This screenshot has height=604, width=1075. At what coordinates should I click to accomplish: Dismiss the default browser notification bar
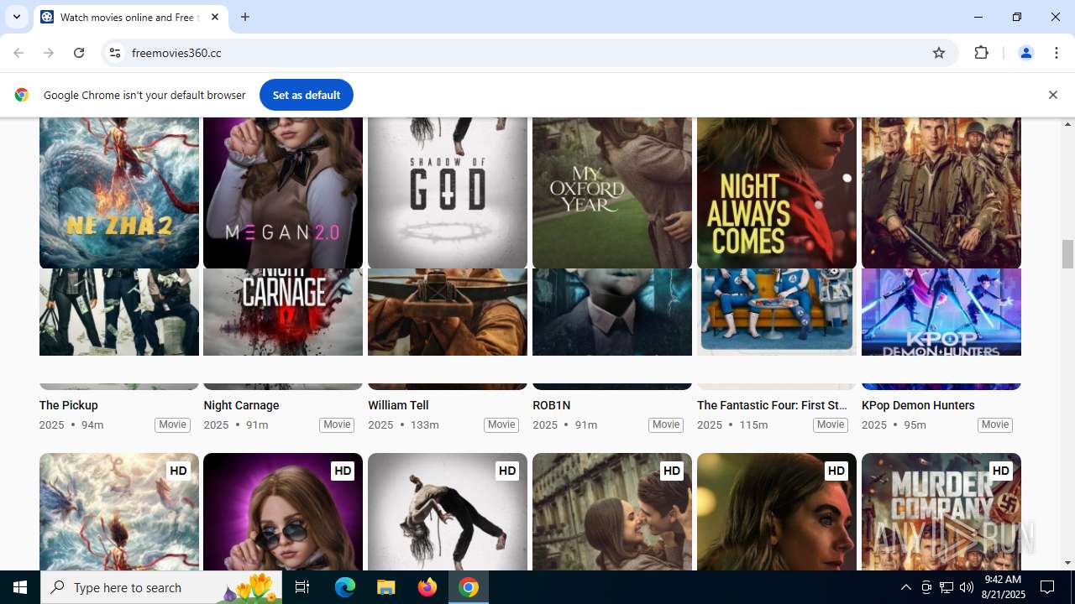click(1052, 95)
